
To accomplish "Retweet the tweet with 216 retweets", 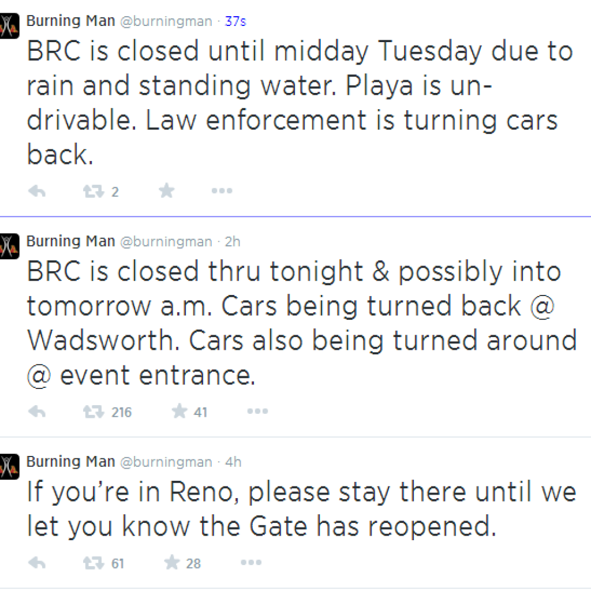I will click(x=92, y=412).
